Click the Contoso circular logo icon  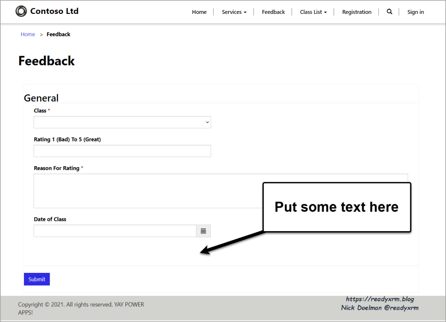(x=21, y=11)
